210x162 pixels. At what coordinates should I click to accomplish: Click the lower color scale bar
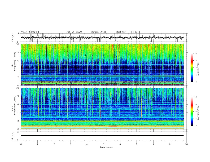click(x=192, y=111)
